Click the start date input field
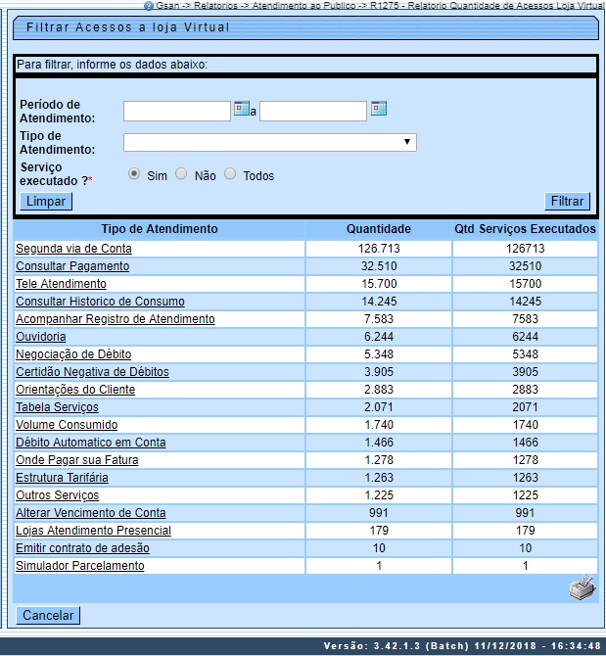 click(176, 110)
